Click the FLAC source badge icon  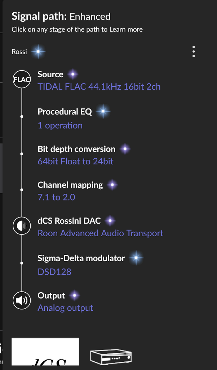pos(22,79)
